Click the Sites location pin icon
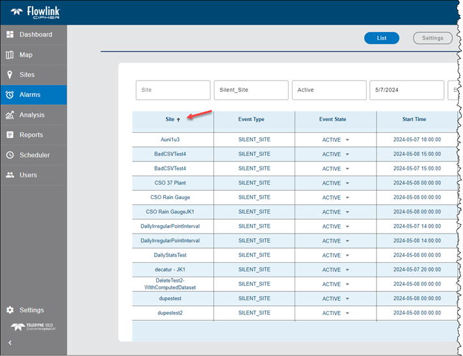Viewport: 463px width, 356px height. pos(10,75)
